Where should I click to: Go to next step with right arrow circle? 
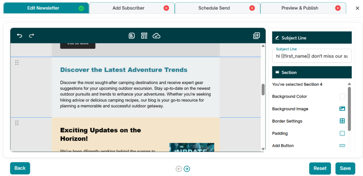tap(187, 169)
